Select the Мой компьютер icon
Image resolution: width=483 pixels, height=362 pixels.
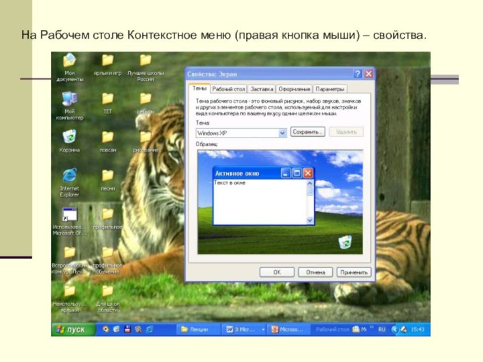70,100
